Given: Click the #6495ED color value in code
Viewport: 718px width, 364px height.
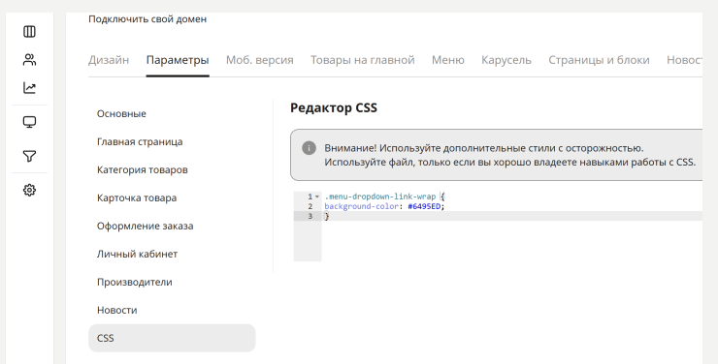Looking at the screenshot, I should [424, 206].
